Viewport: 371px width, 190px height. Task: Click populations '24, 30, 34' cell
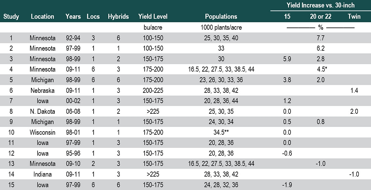tap(221, 122)
